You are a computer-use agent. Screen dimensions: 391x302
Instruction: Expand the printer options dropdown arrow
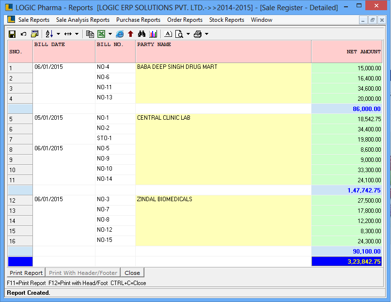pyautogui.click(x=207, y=34)
